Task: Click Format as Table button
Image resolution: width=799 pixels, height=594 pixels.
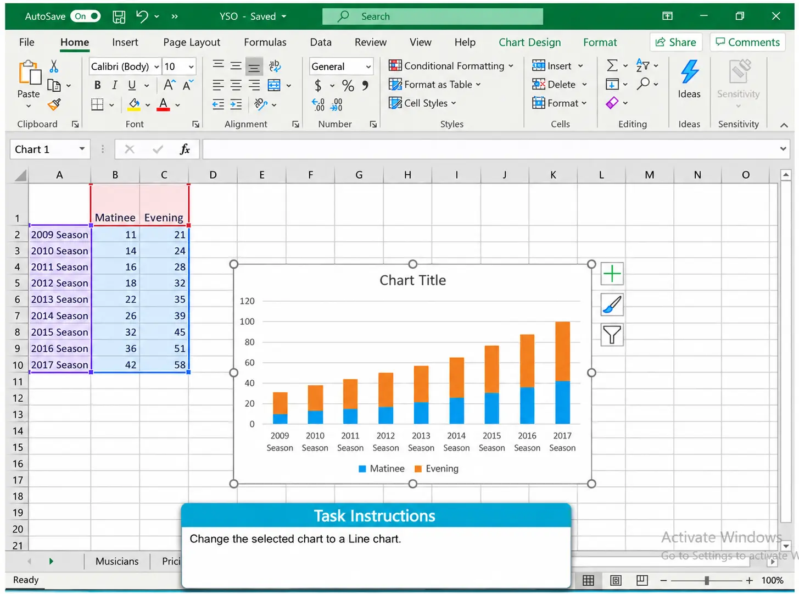Action: pos(434,85)
